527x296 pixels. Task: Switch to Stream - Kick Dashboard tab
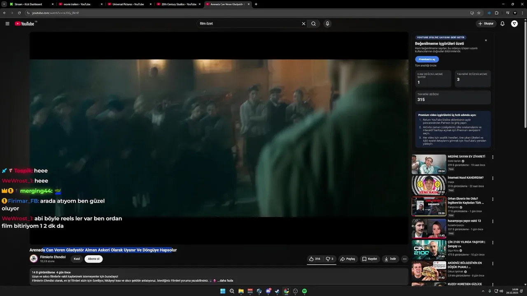pos(32,4)
